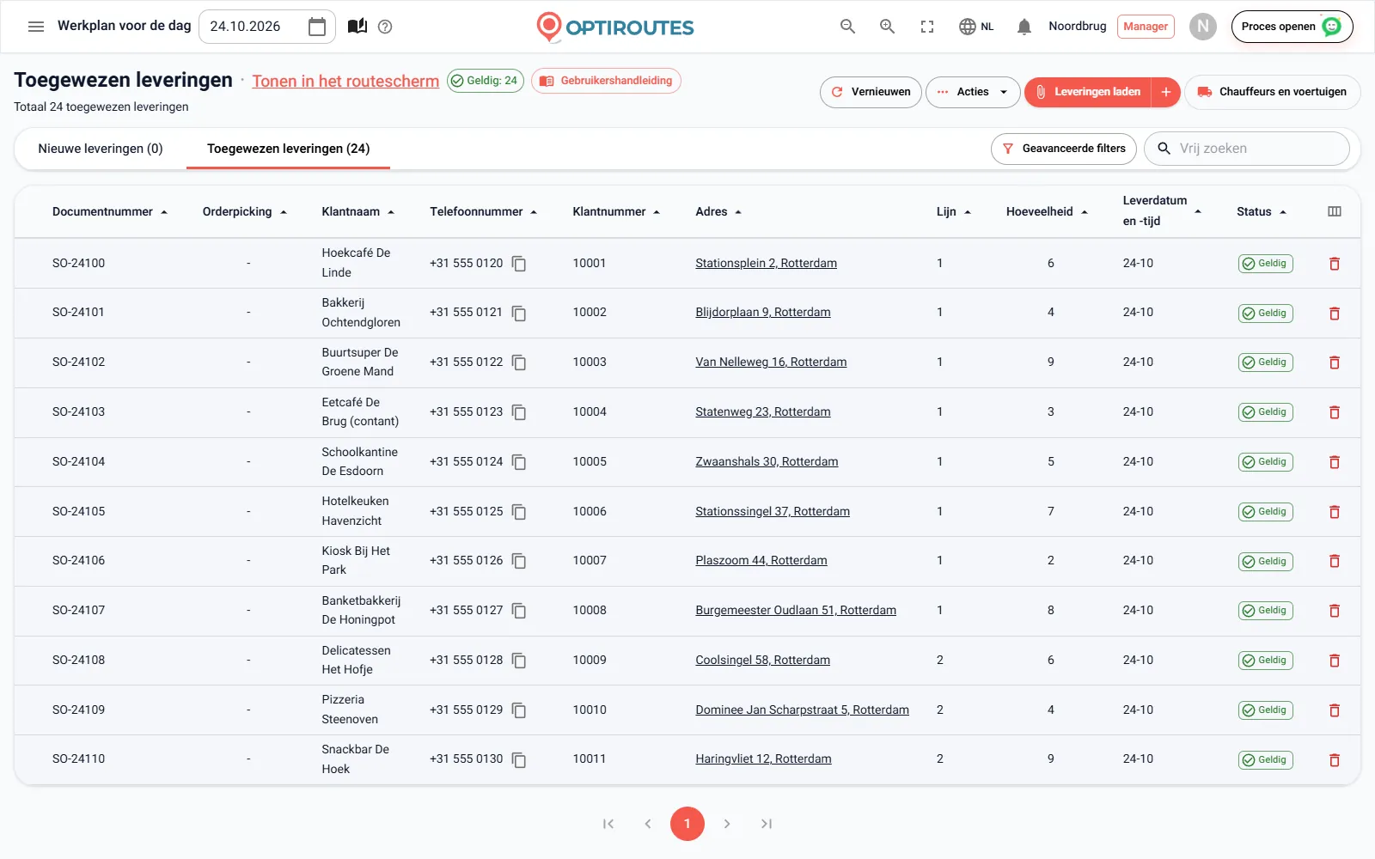
Task: Open Tonen in het routescherm link
Action: [x=345, y=81]
